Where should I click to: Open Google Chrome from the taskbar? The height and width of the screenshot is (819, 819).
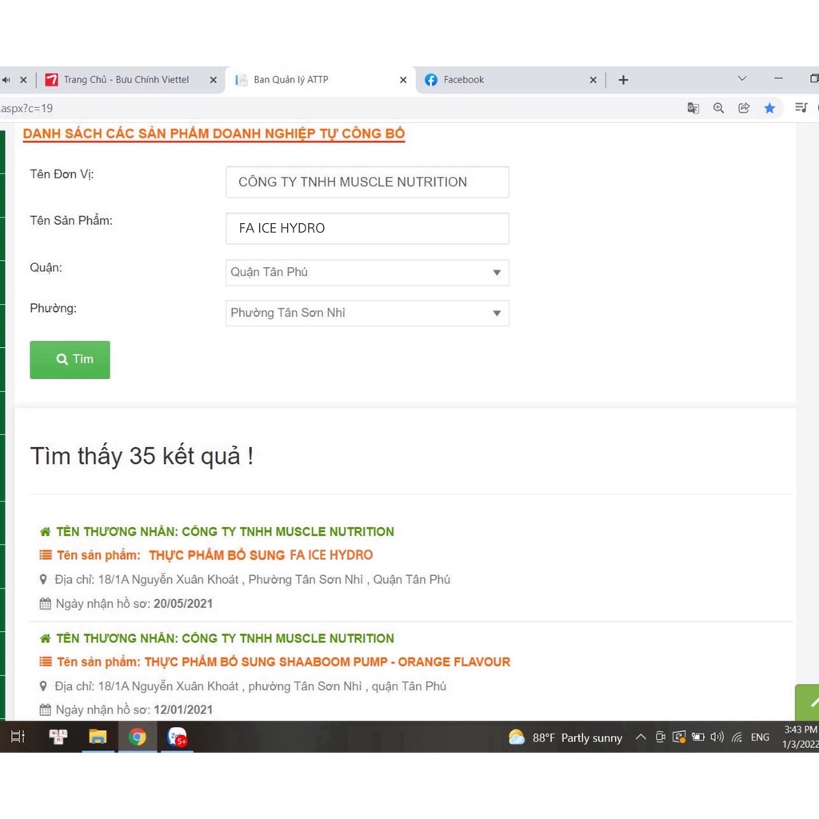pos(138,737)
